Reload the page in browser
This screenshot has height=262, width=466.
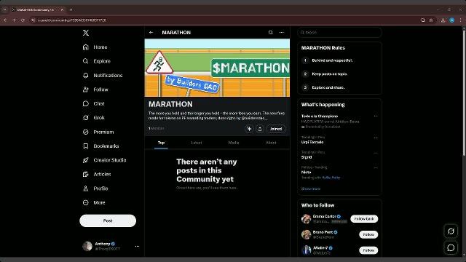tap(23, 20)
